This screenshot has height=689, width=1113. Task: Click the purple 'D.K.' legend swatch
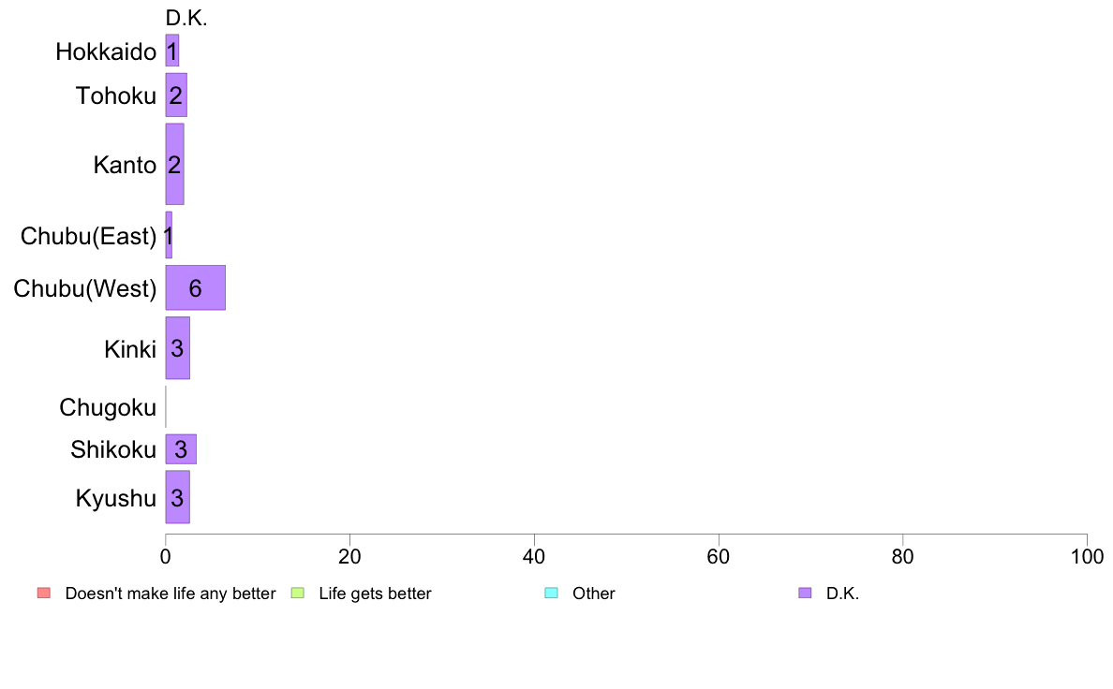pos(804,594)
